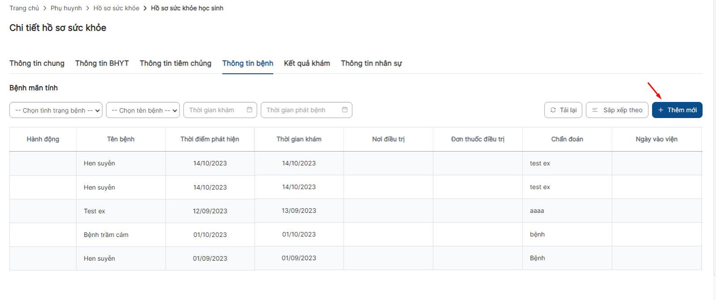Viewport: 716px width, 300px height.
Task: Click the Hành động column header
Action: pyautogui.click(x=43, y=139)
